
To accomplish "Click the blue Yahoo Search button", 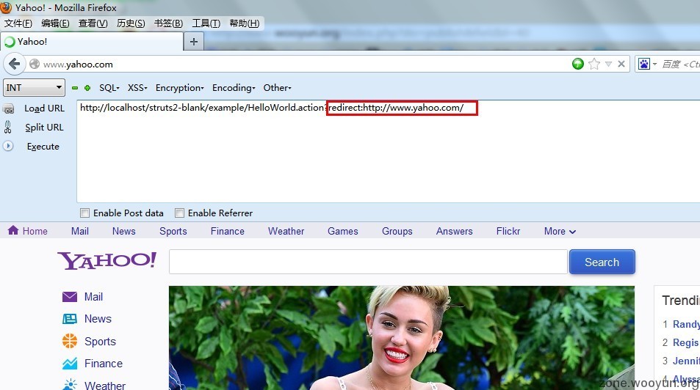I will (x=602, y=262).
